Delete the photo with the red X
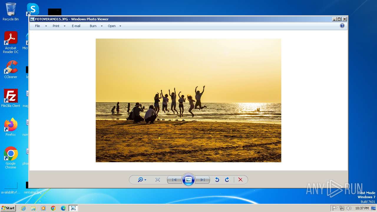Image resolution: width=377 pixels, height=212 pixels. 240,180
